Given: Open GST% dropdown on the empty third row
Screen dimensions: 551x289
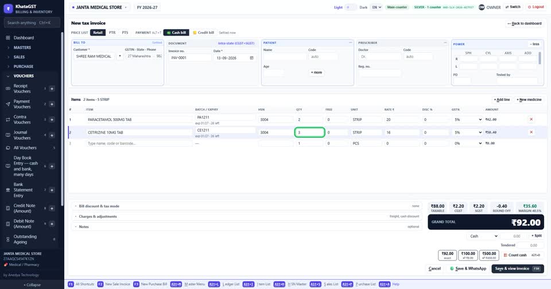Looking at the screenshot, I should tap(468, 143).
